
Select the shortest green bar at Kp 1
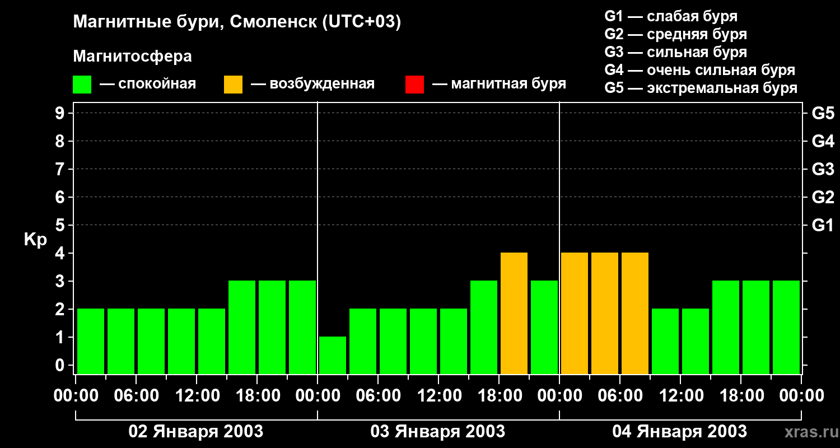[x=333, y=355]
